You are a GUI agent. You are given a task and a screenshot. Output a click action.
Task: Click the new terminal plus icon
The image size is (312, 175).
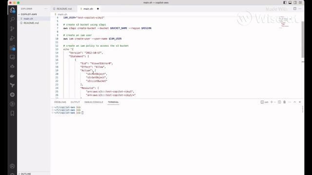point(272,102)
